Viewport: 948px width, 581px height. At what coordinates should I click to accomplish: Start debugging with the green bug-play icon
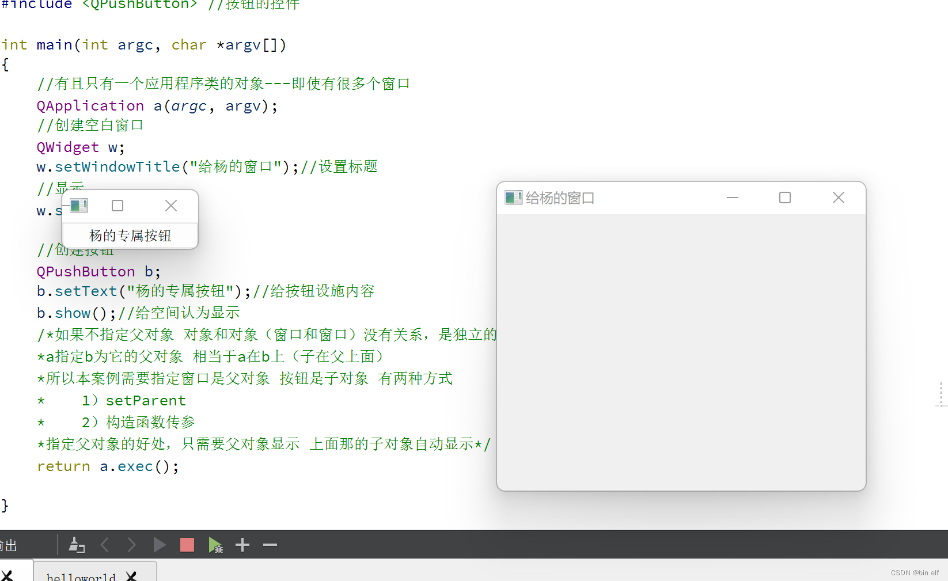coord(215,545)
